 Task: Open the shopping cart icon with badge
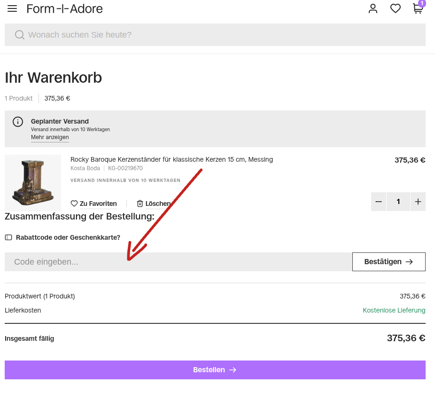(417, 9)
